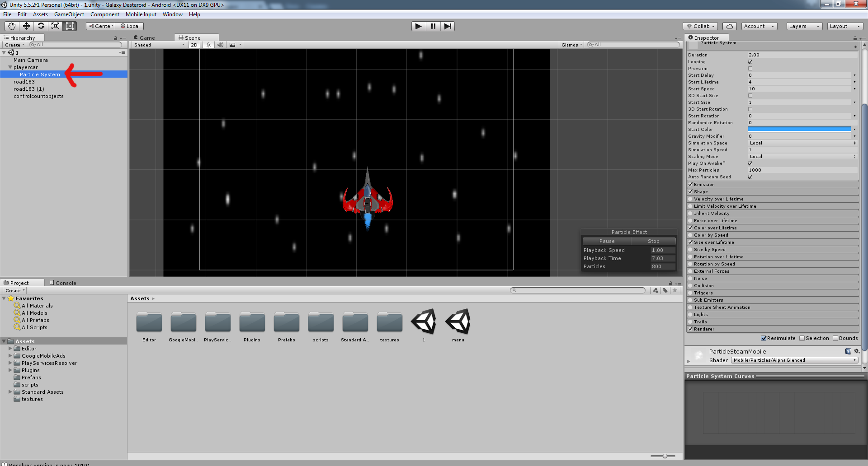Screen dimensions: 868x466
Task: Click Create in the Hierarchy panel
Action: pyautogui.click(x=13, y=45)
